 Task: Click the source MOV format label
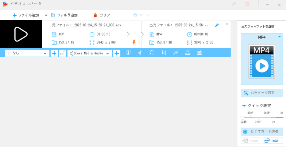coord(61,34)
